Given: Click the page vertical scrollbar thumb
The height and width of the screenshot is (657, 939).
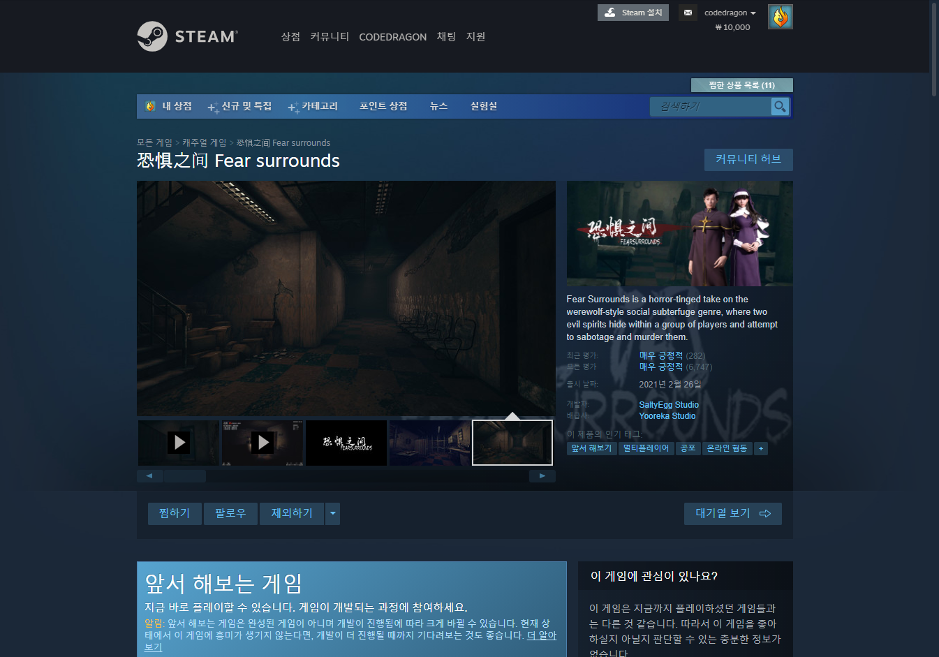Looking at the screenshot, I should point(934,49).
